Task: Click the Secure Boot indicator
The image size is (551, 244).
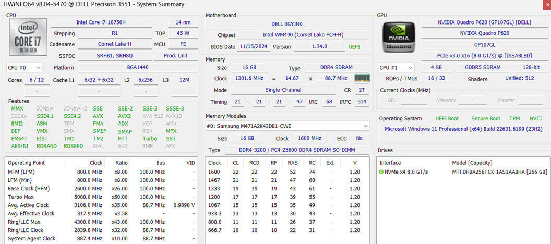Action: click(x=486, y=119)
